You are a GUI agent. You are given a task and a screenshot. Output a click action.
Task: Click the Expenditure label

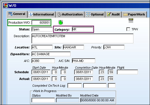[20, 54]
